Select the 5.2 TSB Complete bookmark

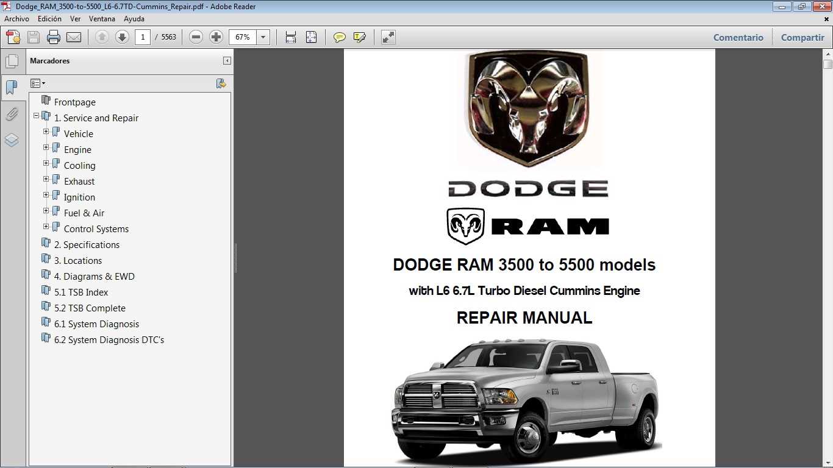[90, 308]
